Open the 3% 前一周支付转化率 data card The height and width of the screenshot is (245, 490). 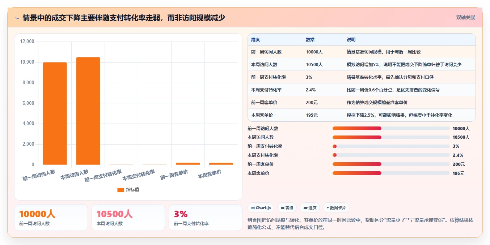coord(206,218)
